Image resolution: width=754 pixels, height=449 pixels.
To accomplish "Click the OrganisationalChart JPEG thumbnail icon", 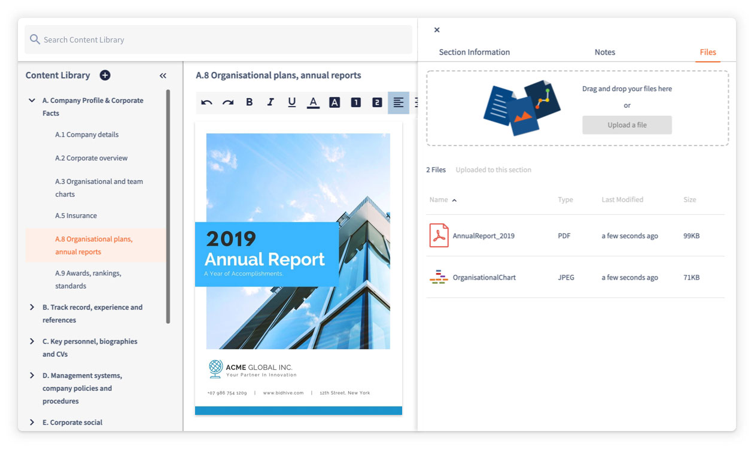I will [439, 277].
